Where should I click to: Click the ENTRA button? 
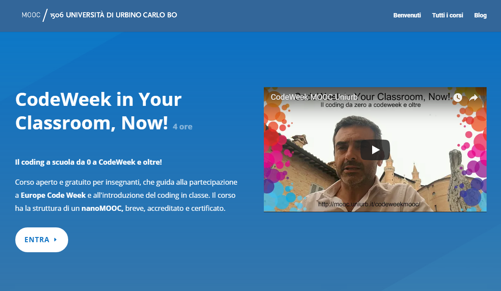pos(41,240)
